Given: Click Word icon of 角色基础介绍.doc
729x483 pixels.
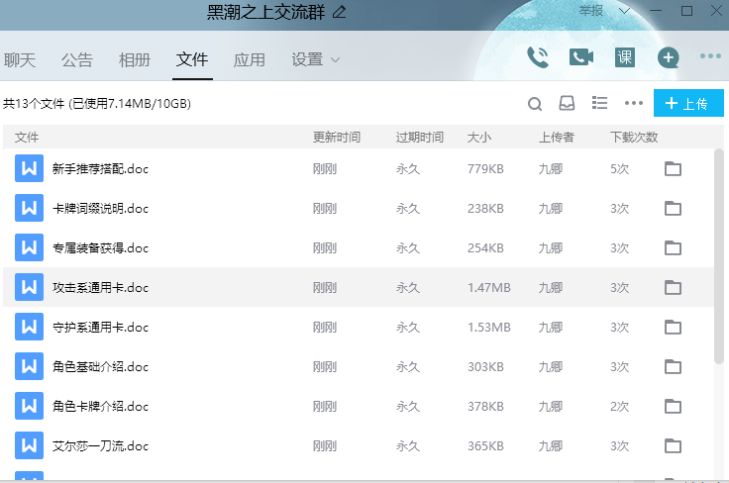Looking at the screenshot, I should (x=29, y=366).
